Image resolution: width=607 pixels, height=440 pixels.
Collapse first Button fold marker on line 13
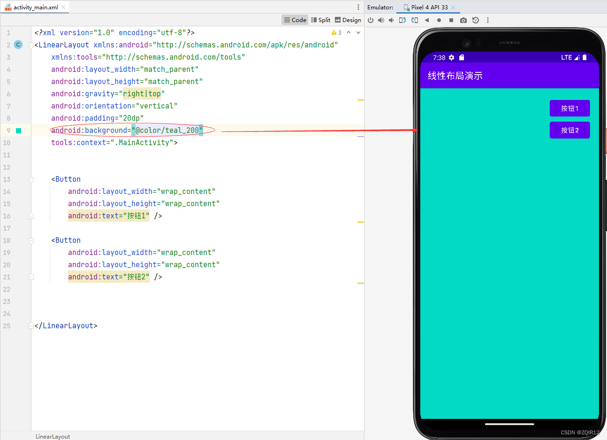31,179
